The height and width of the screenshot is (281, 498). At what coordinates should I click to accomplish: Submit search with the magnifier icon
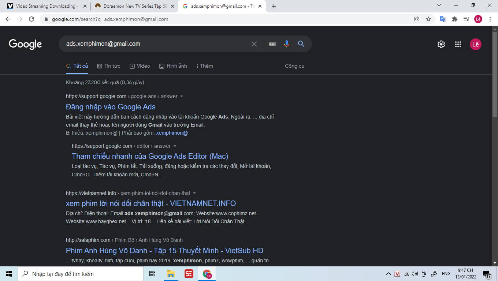click(x=301, y=44)
